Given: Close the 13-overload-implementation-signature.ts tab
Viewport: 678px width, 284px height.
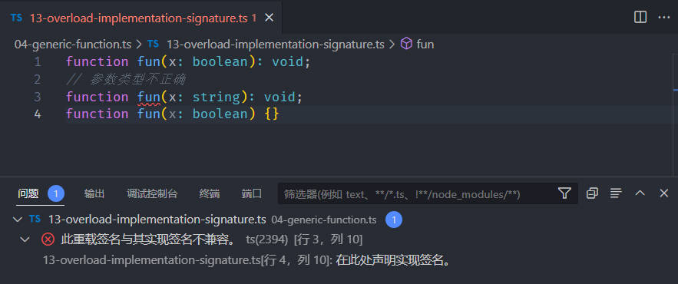Looking at the screenshot, I should click(269, 18).
